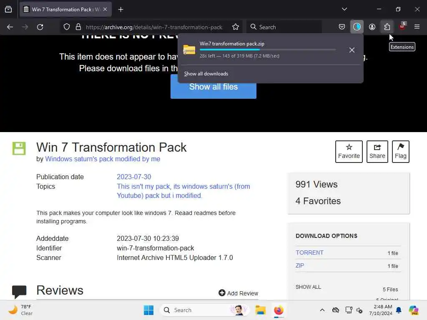
Task: Focus the Firefox Search box
Action: point(284,27)
